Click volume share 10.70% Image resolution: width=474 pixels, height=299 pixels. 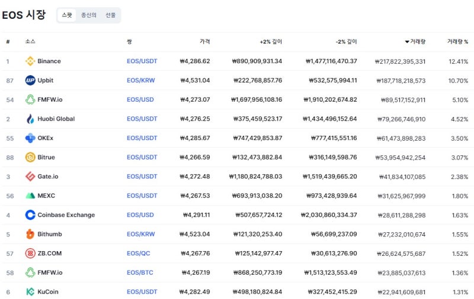click(x=458, y=81)
